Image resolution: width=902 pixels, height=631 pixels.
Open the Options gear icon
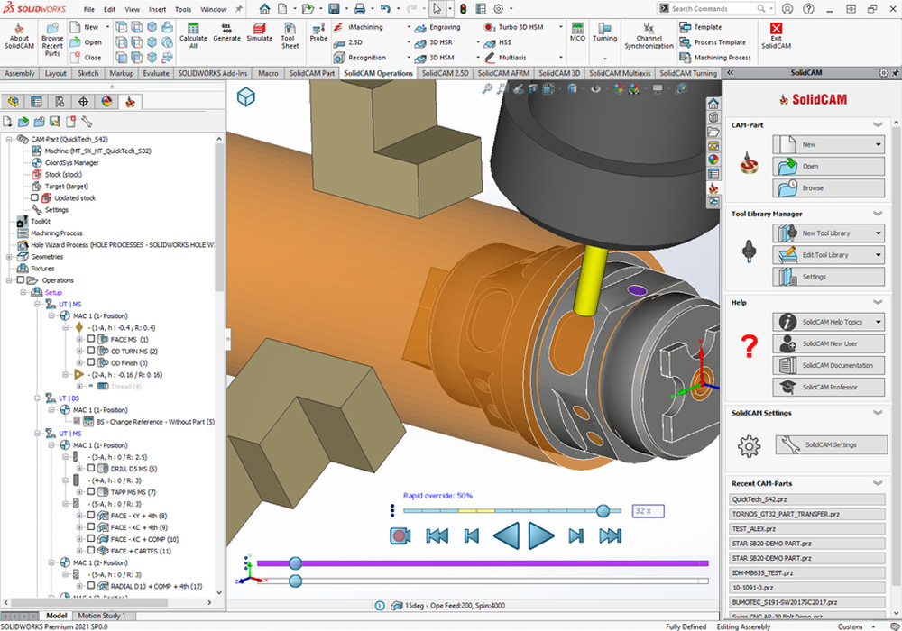[499, 9]
